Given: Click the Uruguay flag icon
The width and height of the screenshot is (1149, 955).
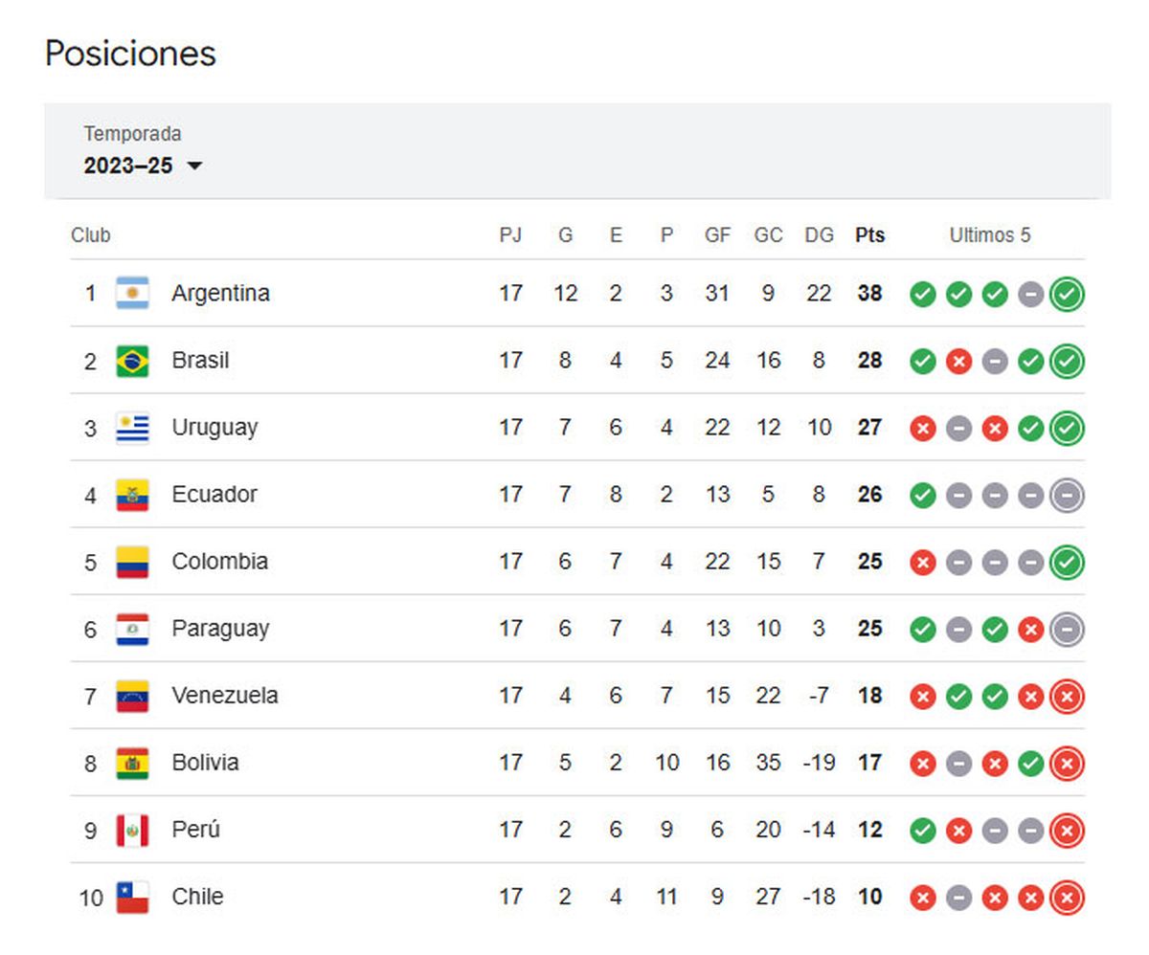Looking at the screenshot, I should tap(132, 428).
